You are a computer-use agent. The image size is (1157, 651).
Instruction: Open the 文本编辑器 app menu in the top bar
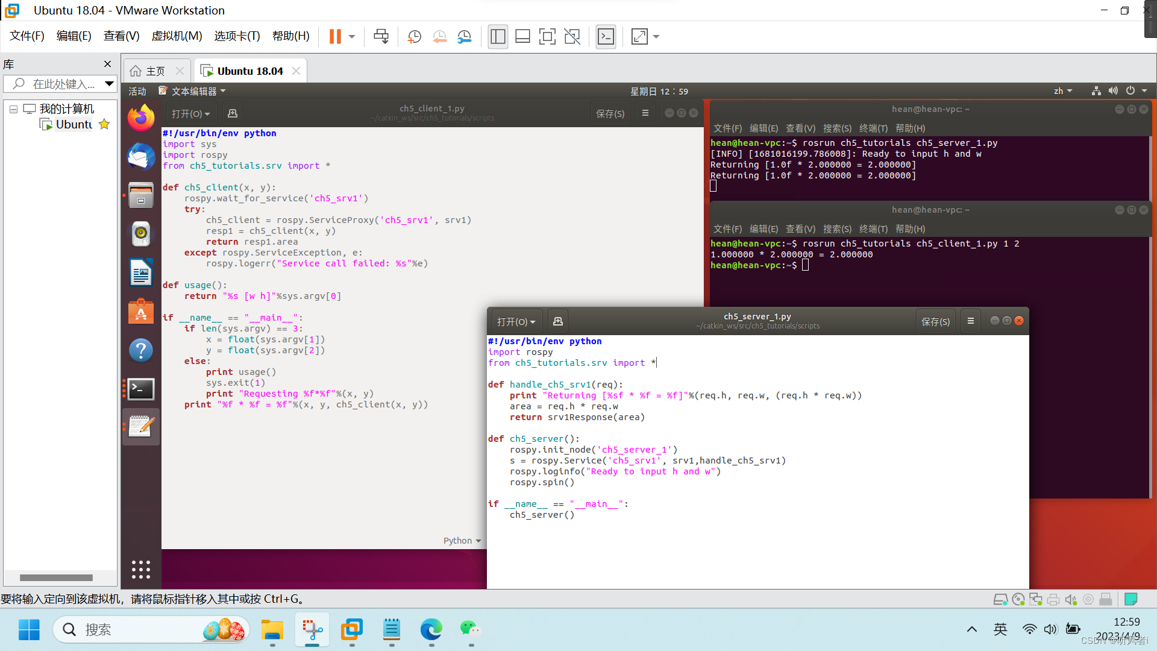[x=193, y=91]
